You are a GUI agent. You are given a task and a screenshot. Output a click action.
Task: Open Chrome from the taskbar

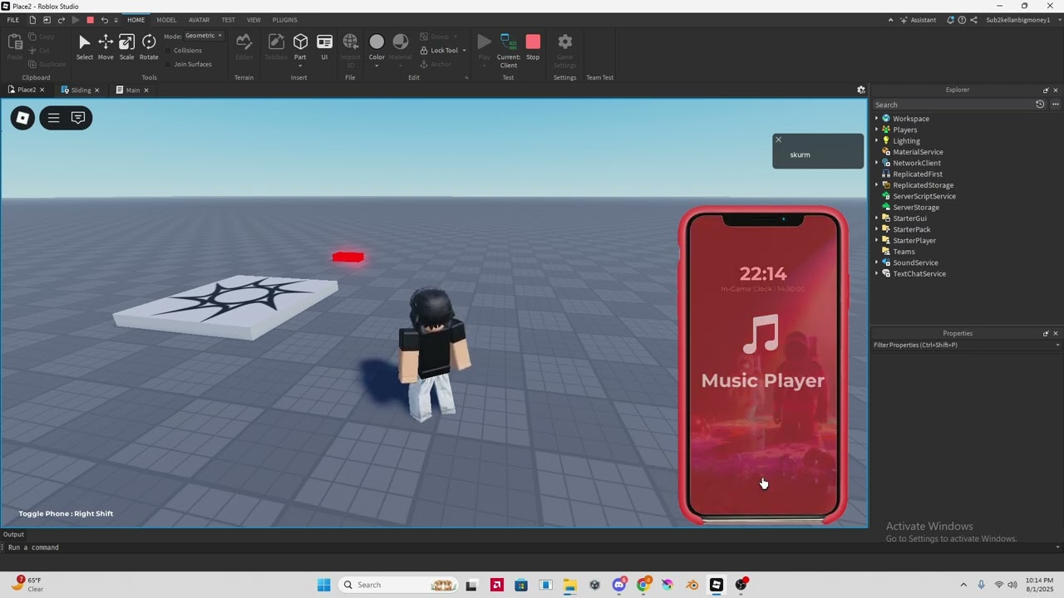pyautogui.click(x=643, y=585)
